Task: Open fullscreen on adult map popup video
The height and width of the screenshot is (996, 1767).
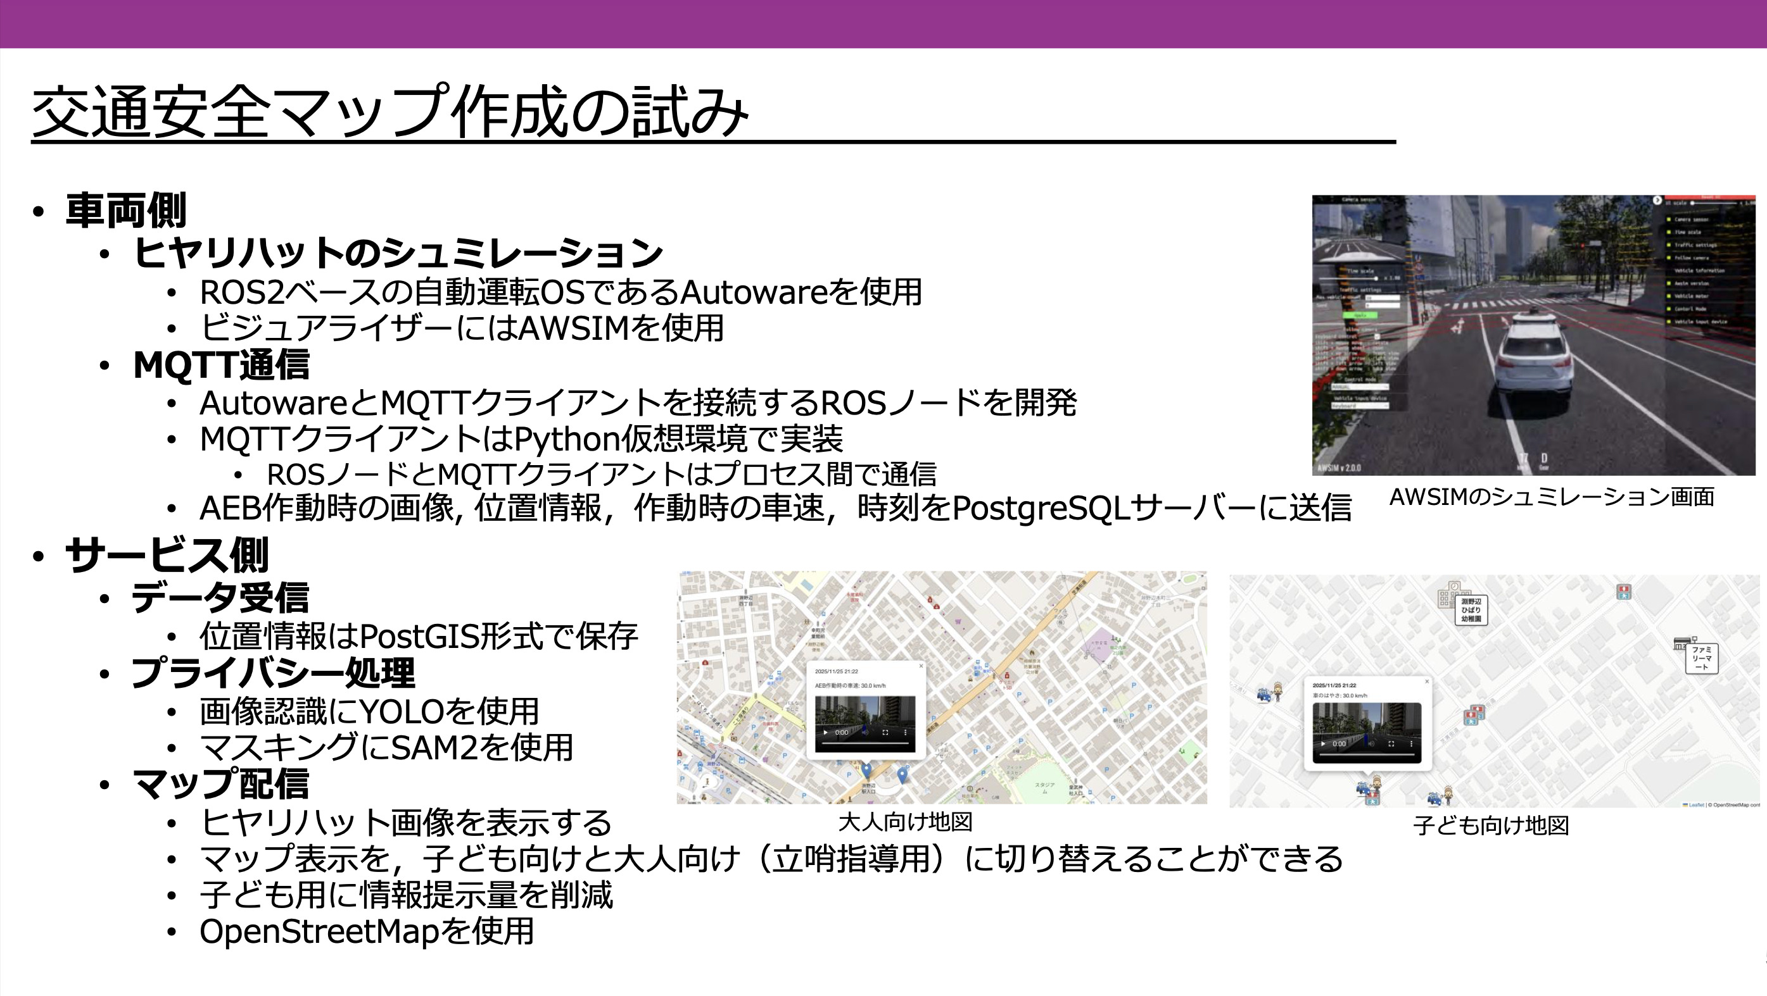Action: (885, 732)
